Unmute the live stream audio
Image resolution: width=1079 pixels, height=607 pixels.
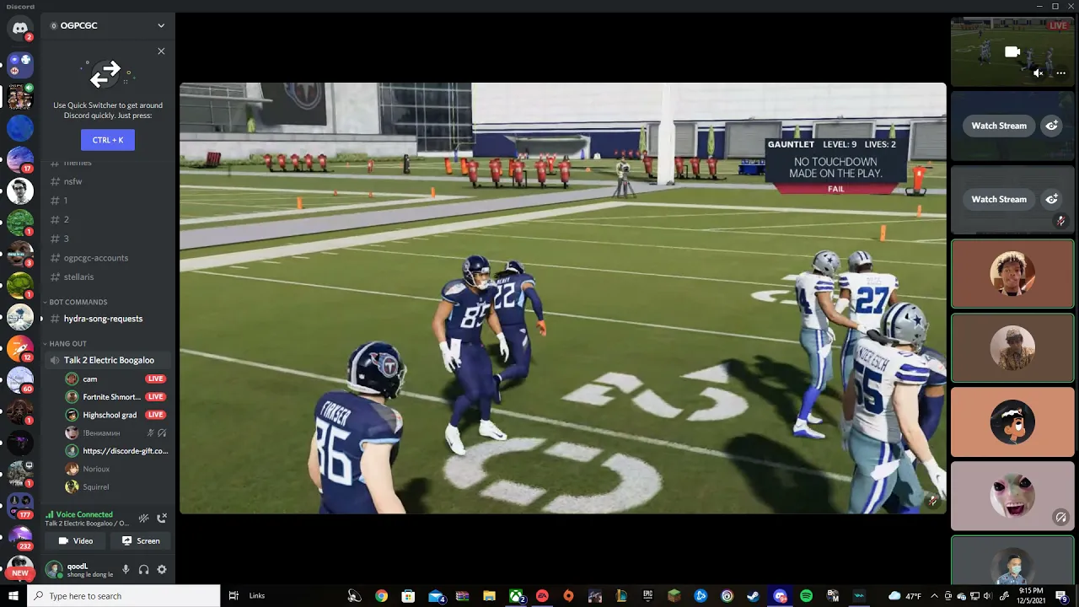click(1039, 73)
